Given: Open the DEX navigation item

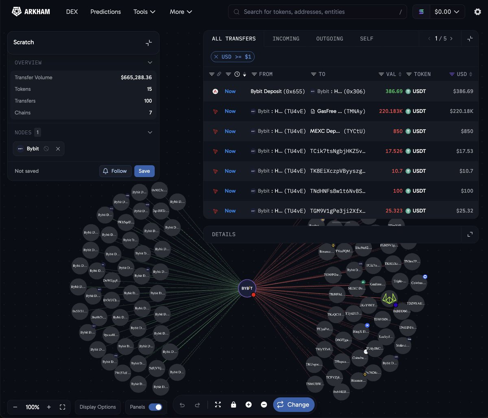Looking at the screenshot, I should [72, 12].
